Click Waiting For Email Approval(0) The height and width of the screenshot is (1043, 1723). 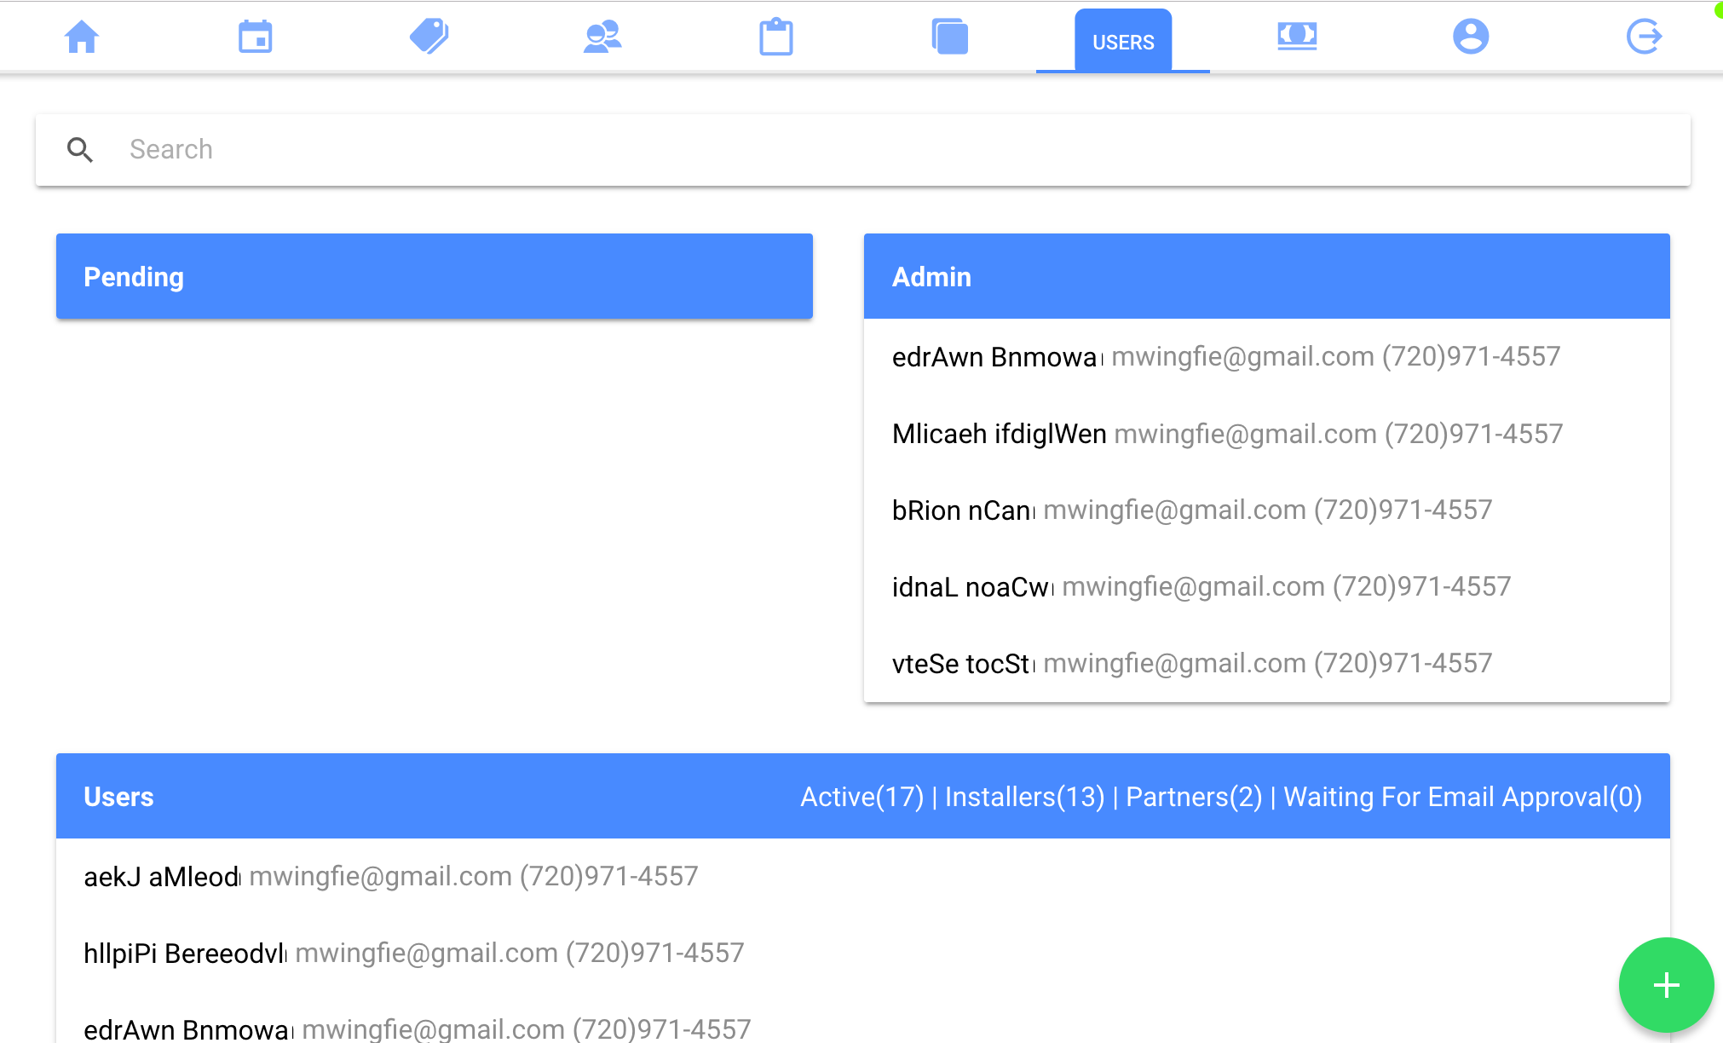click(x=1462, y=797)
